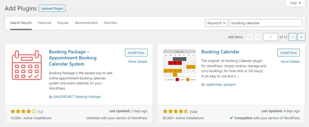Click the Add Plugins page heading

tap(21, 8)
